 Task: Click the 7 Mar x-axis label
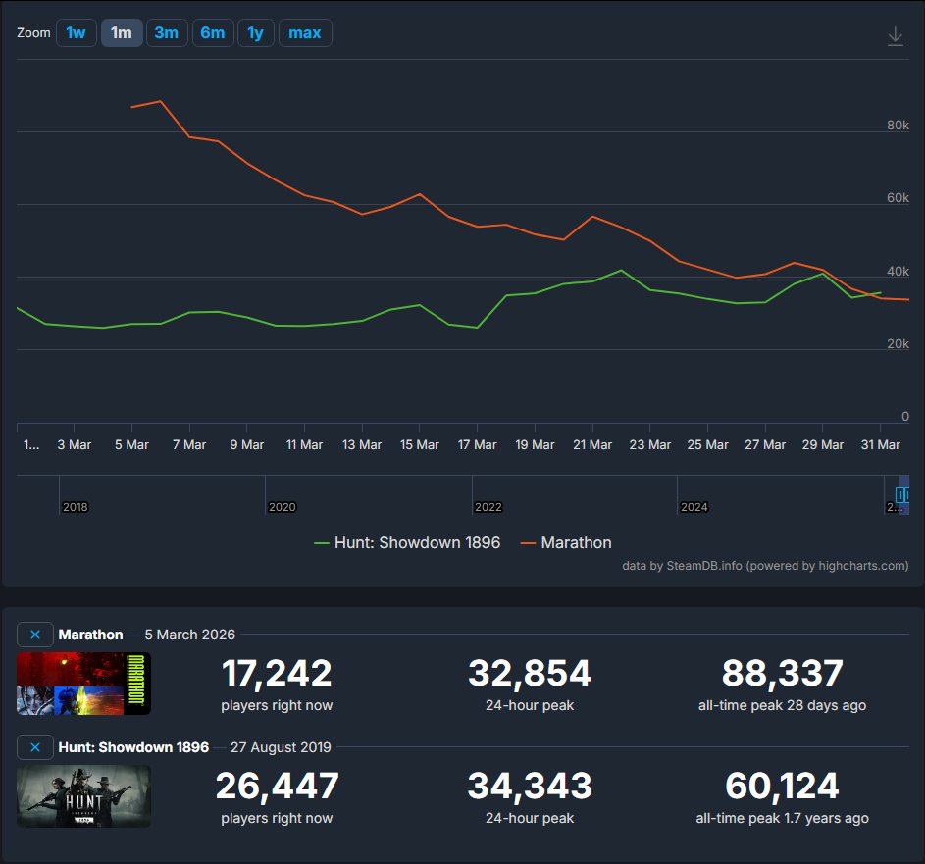coord(189,444)
